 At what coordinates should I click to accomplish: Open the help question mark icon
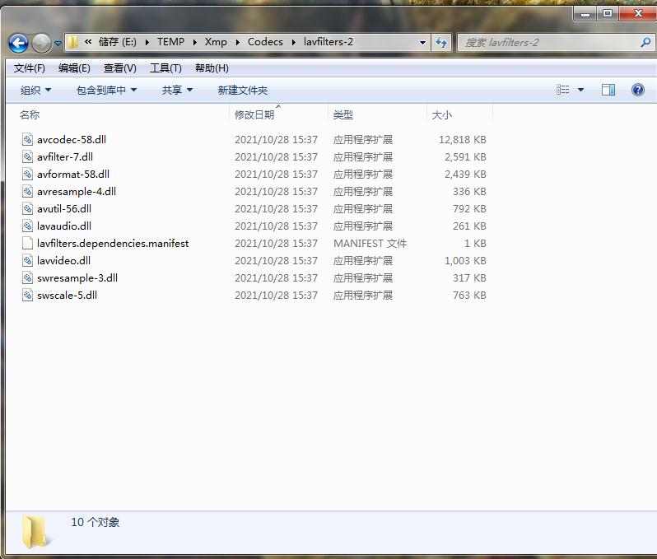637,90
